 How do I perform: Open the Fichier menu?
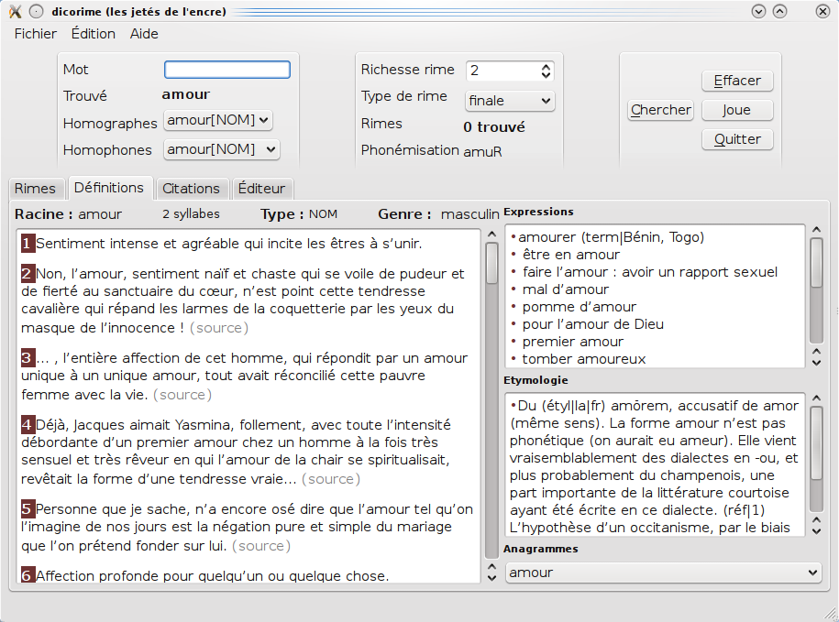coord(36,34)
